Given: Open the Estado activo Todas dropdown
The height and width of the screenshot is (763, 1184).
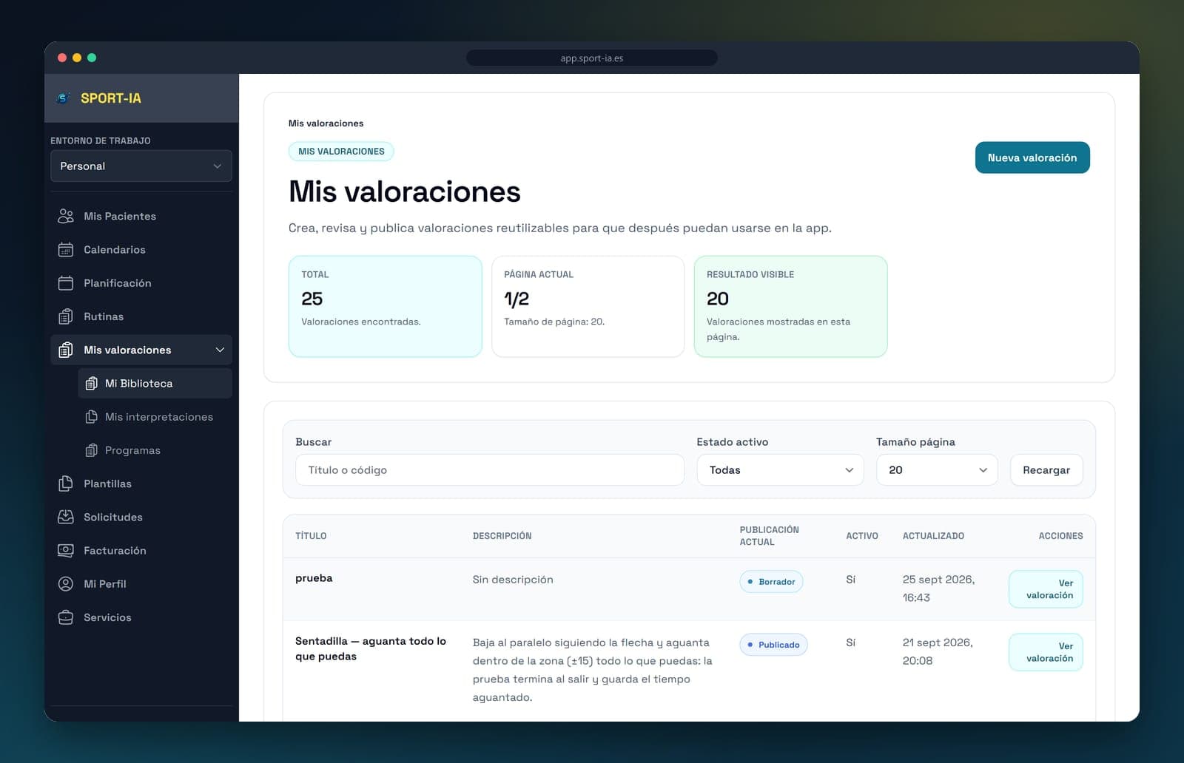Looking at the screenshot, I should coord(780,469).
